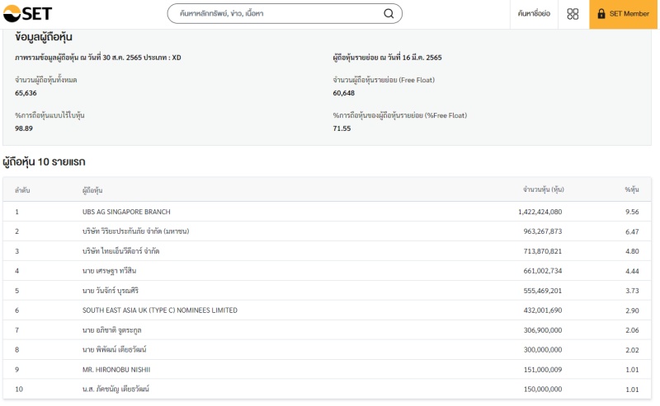Click the lock icon SET Member button
This screenshot has width=660, height=406.
(x=624, y=14)
